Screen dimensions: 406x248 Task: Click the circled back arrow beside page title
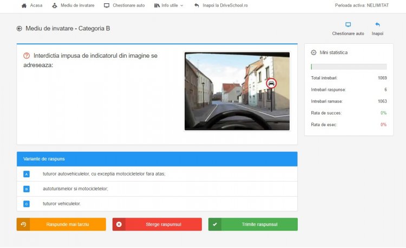tap(19, 29)
